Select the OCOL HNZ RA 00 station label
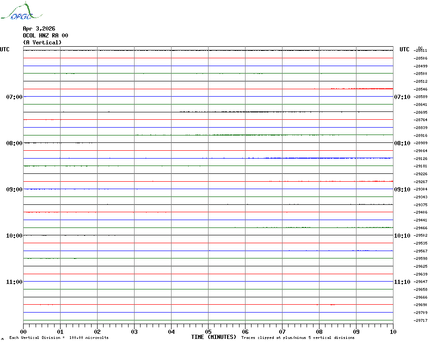This screenshot has height=344, width=430. (45, 36)
